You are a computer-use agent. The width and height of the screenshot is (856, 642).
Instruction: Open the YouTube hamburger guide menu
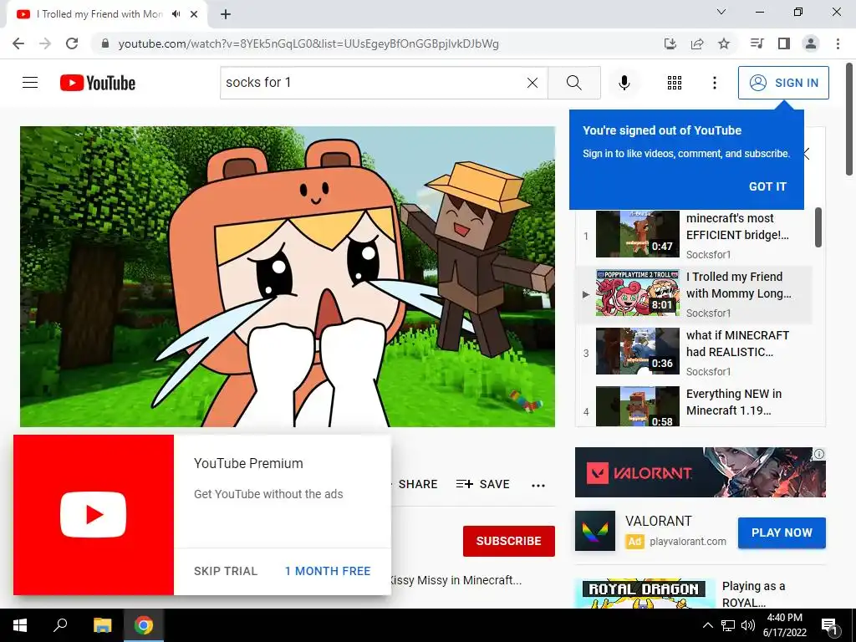click(30, 83)
